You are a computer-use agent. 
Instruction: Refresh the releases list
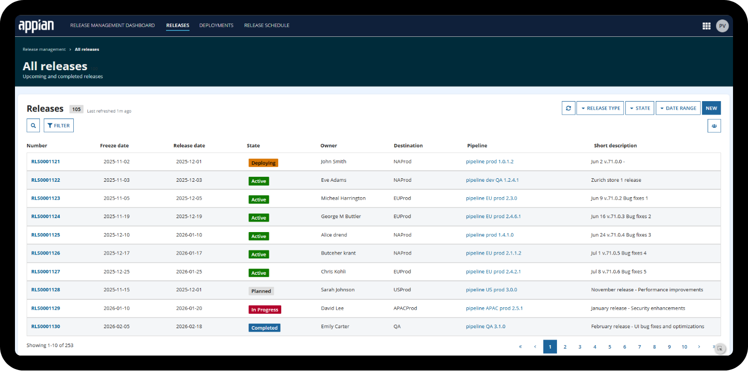[568, 108]
